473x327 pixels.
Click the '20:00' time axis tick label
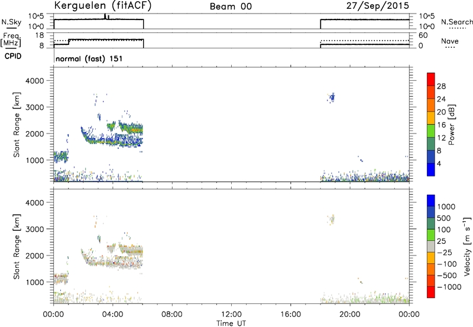tap(349, 315)
